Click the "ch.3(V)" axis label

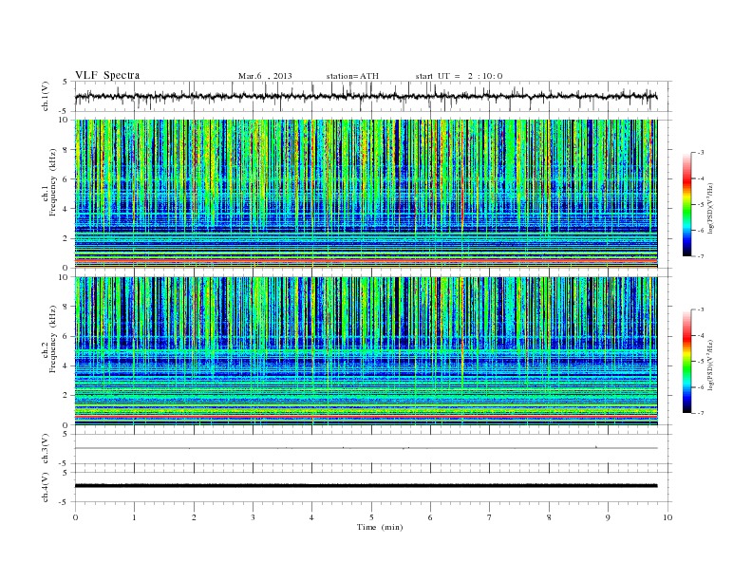(46, 449)
